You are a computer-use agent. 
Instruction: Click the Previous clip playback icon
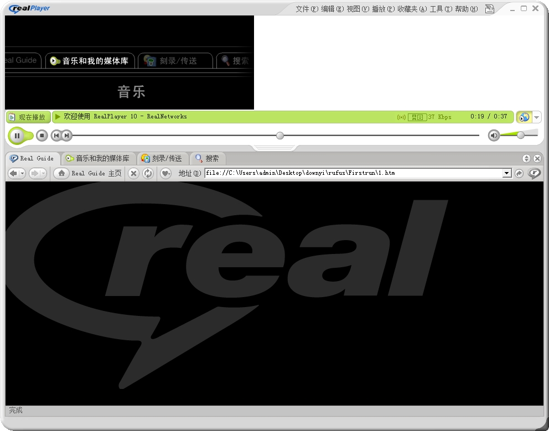56,135
